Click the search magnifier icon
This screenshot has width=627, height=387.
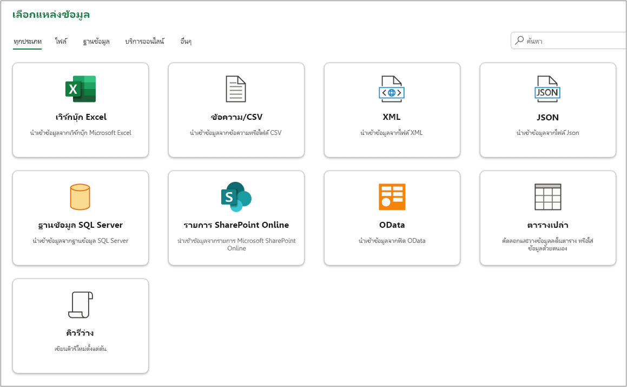click(x=519, y=40)
